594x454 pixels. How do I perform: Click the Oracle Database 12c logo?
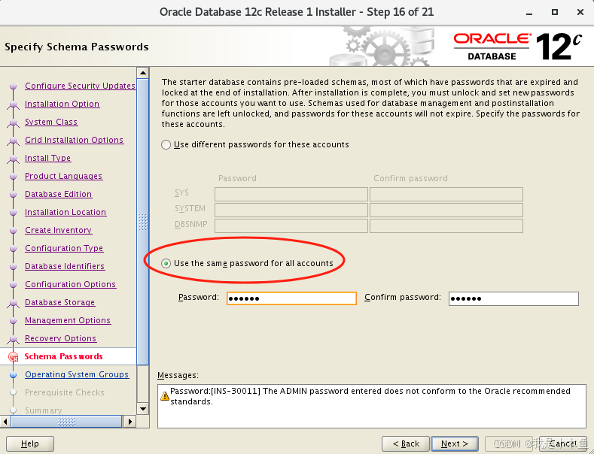coord(518,47)
